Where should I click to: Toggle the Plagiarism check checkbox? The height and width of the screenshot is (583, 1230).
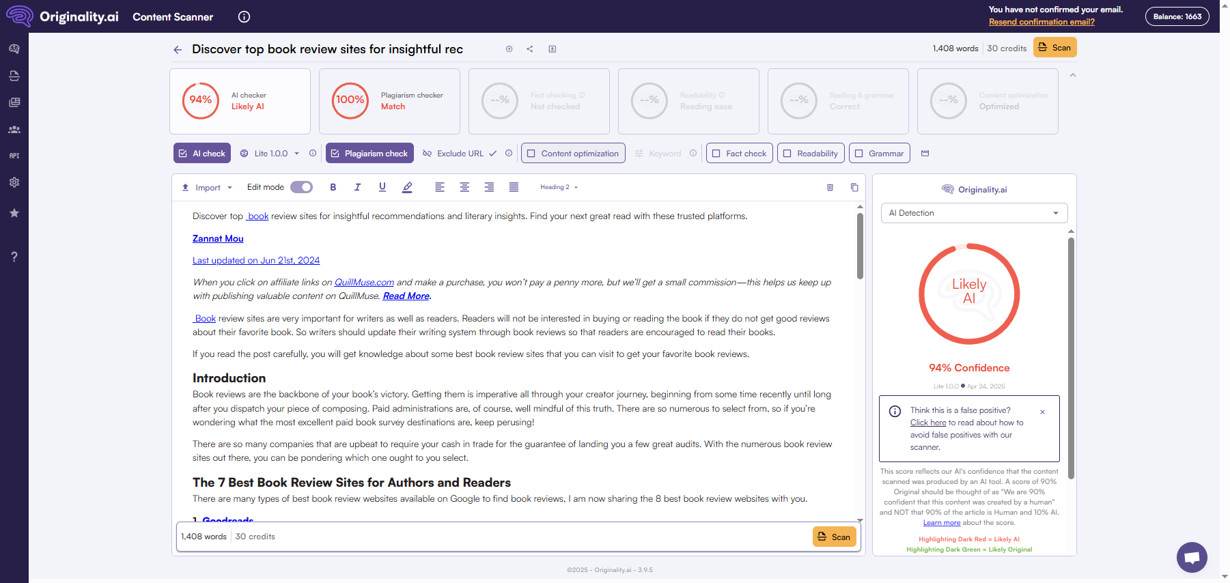point(369,153)
